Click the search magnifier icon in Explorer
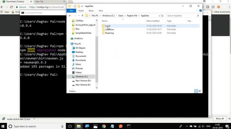Viewport: 231px width, 129px height. (x=198, y=16)
